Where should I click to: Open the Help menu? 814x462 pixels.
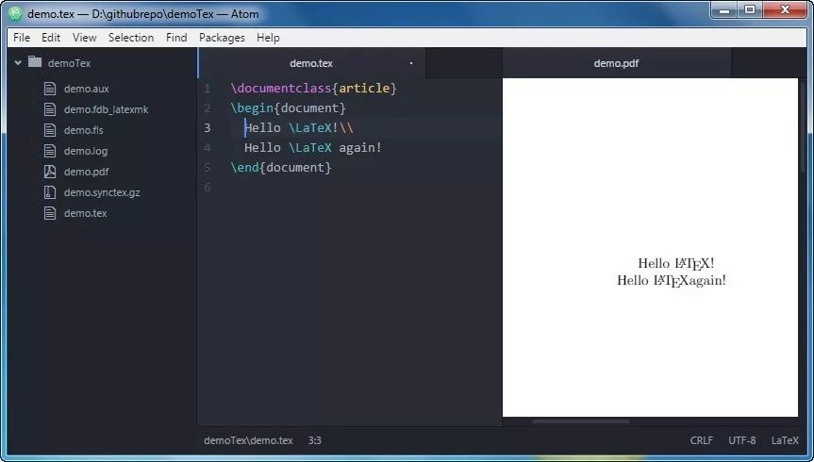pos(268,38)
